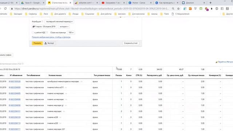Toggle the с учётом НДС checkbox
The image size is (233, 131).
tap(33, 32)
